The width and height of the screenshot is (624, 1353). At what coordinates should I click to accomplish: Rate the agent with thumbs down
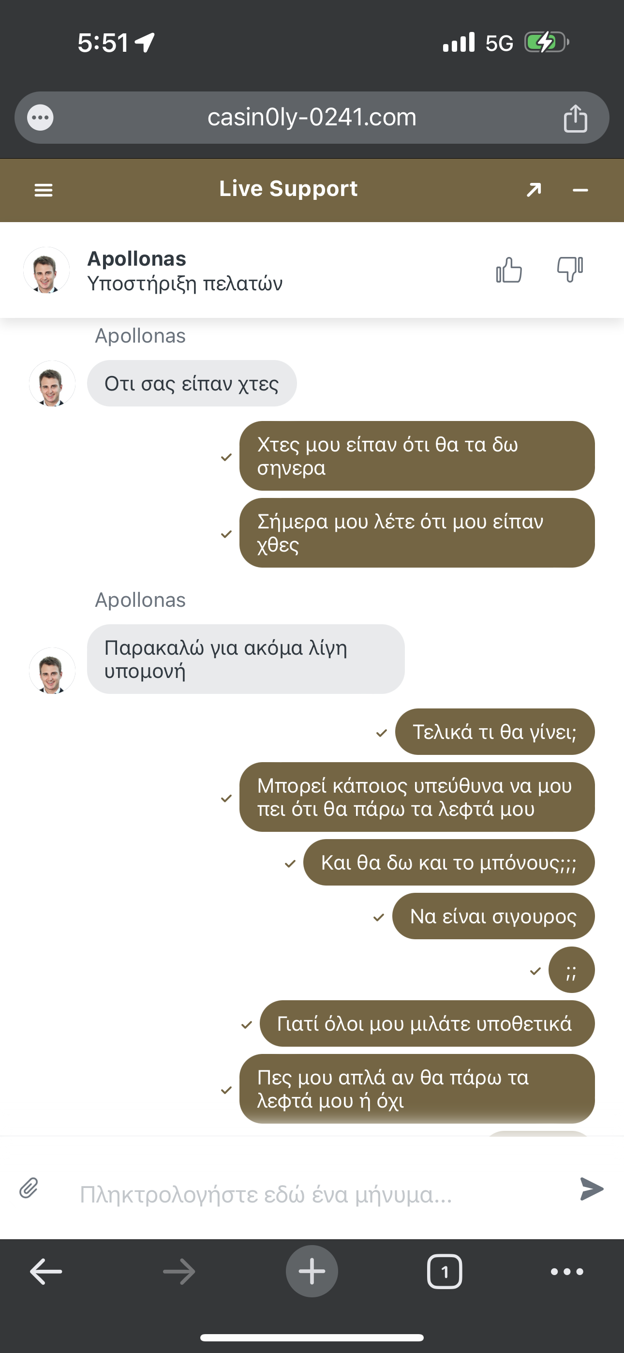click(x=570, y=270)
